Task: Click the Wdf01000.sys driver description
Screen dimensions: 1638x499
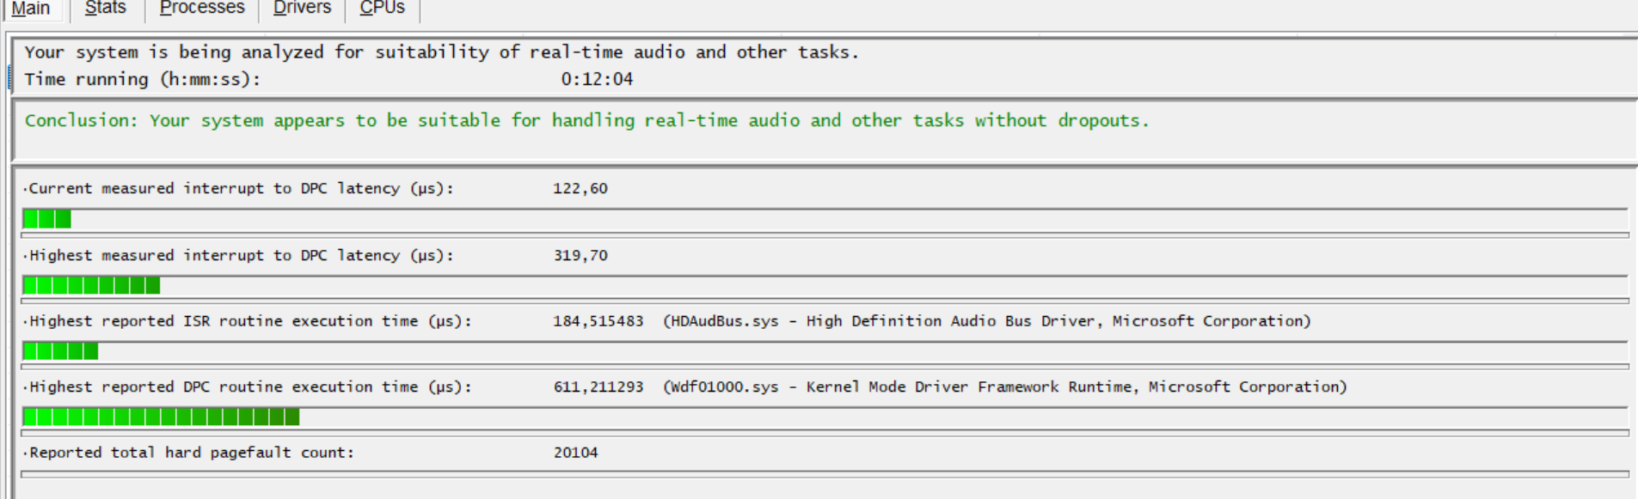Action: point(1004,387)
